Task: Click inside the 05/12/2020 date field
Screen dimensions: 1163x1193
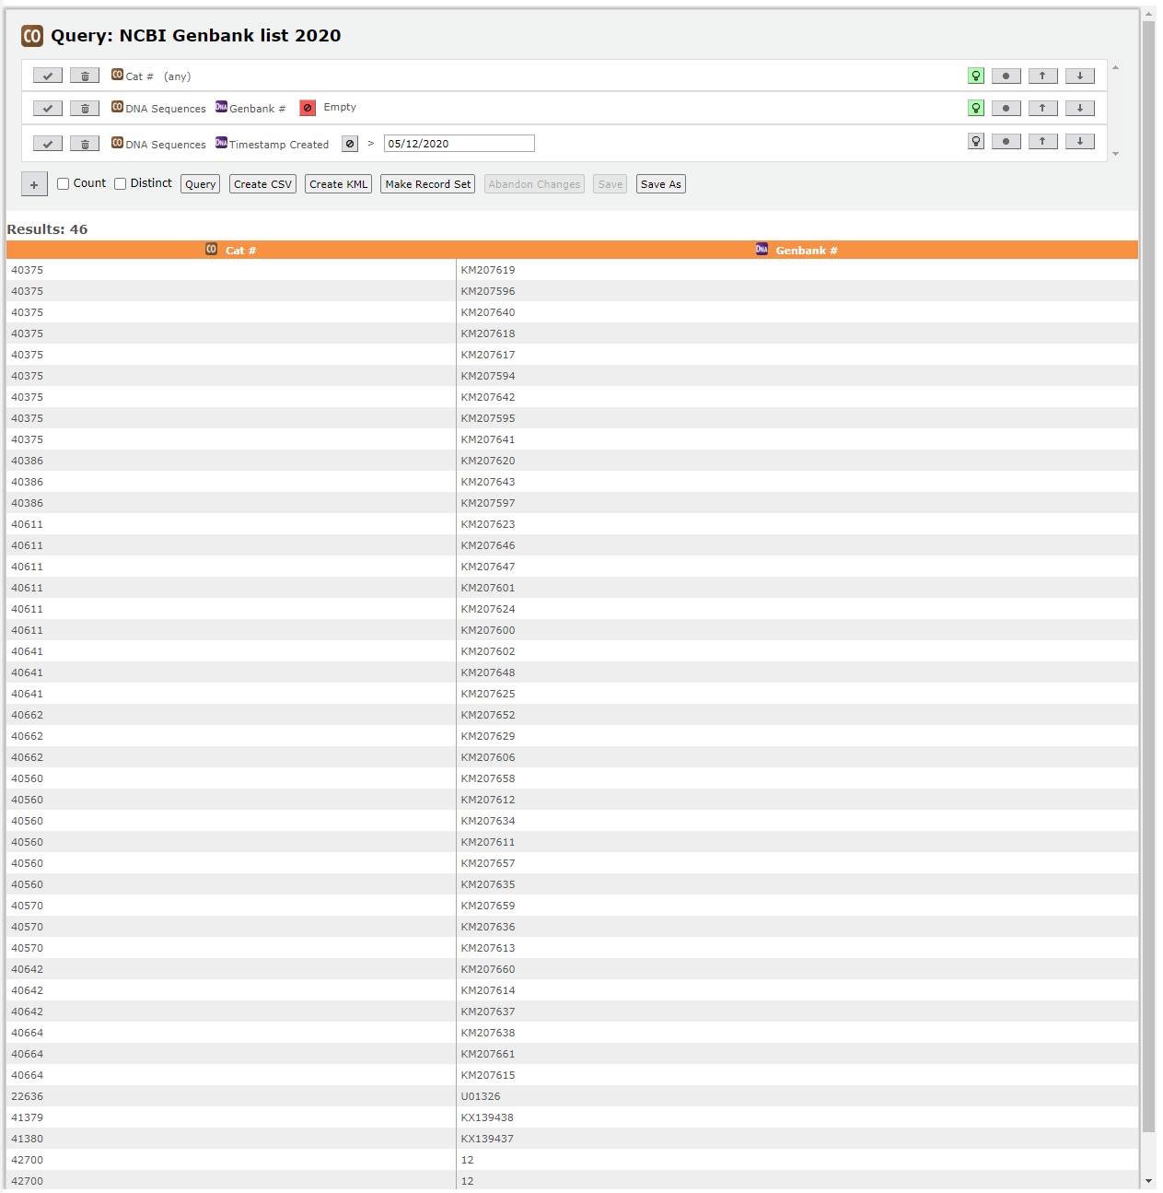Action: click(458, 143)
